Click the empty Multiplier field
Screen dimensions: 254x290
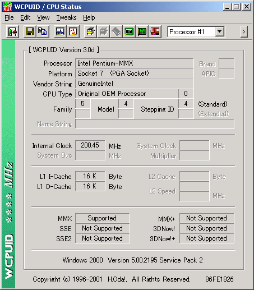[195, 155]
